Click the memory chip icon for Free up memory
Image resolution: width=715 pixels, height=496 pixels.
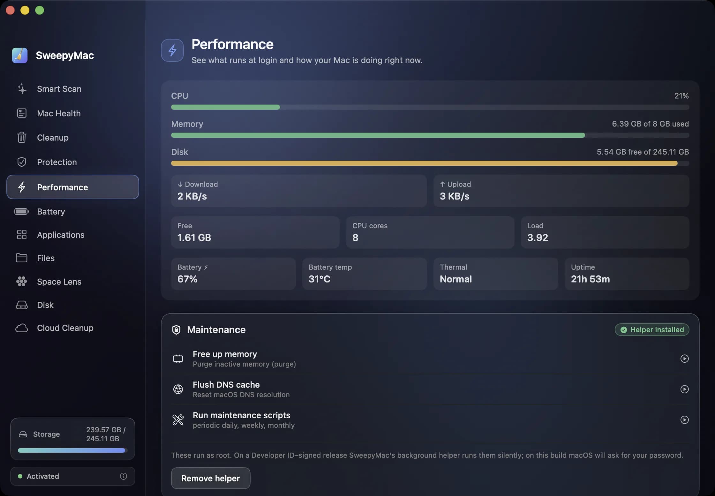tap(178, 359)
